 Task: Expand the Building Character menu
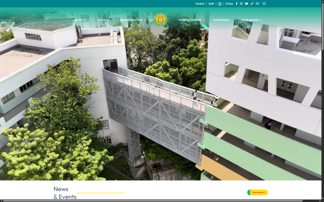(192, 20)
